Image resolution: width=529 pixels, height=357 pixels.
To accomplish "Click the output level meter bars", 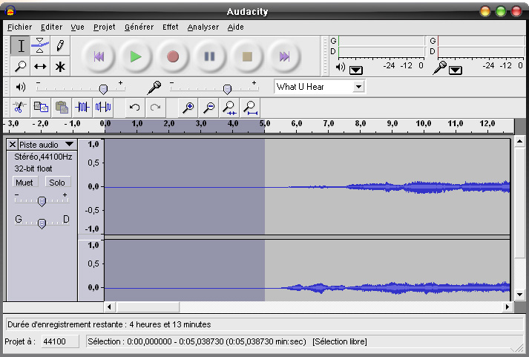I will [381, 46].
